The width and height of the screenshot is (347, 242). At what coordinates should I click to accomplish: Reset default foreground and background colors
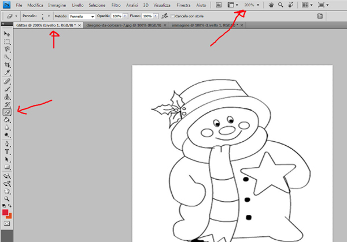click(x=4, y=206)
